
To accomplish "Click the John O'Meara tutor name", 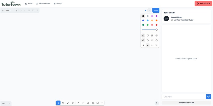I will tap(177, 17).
